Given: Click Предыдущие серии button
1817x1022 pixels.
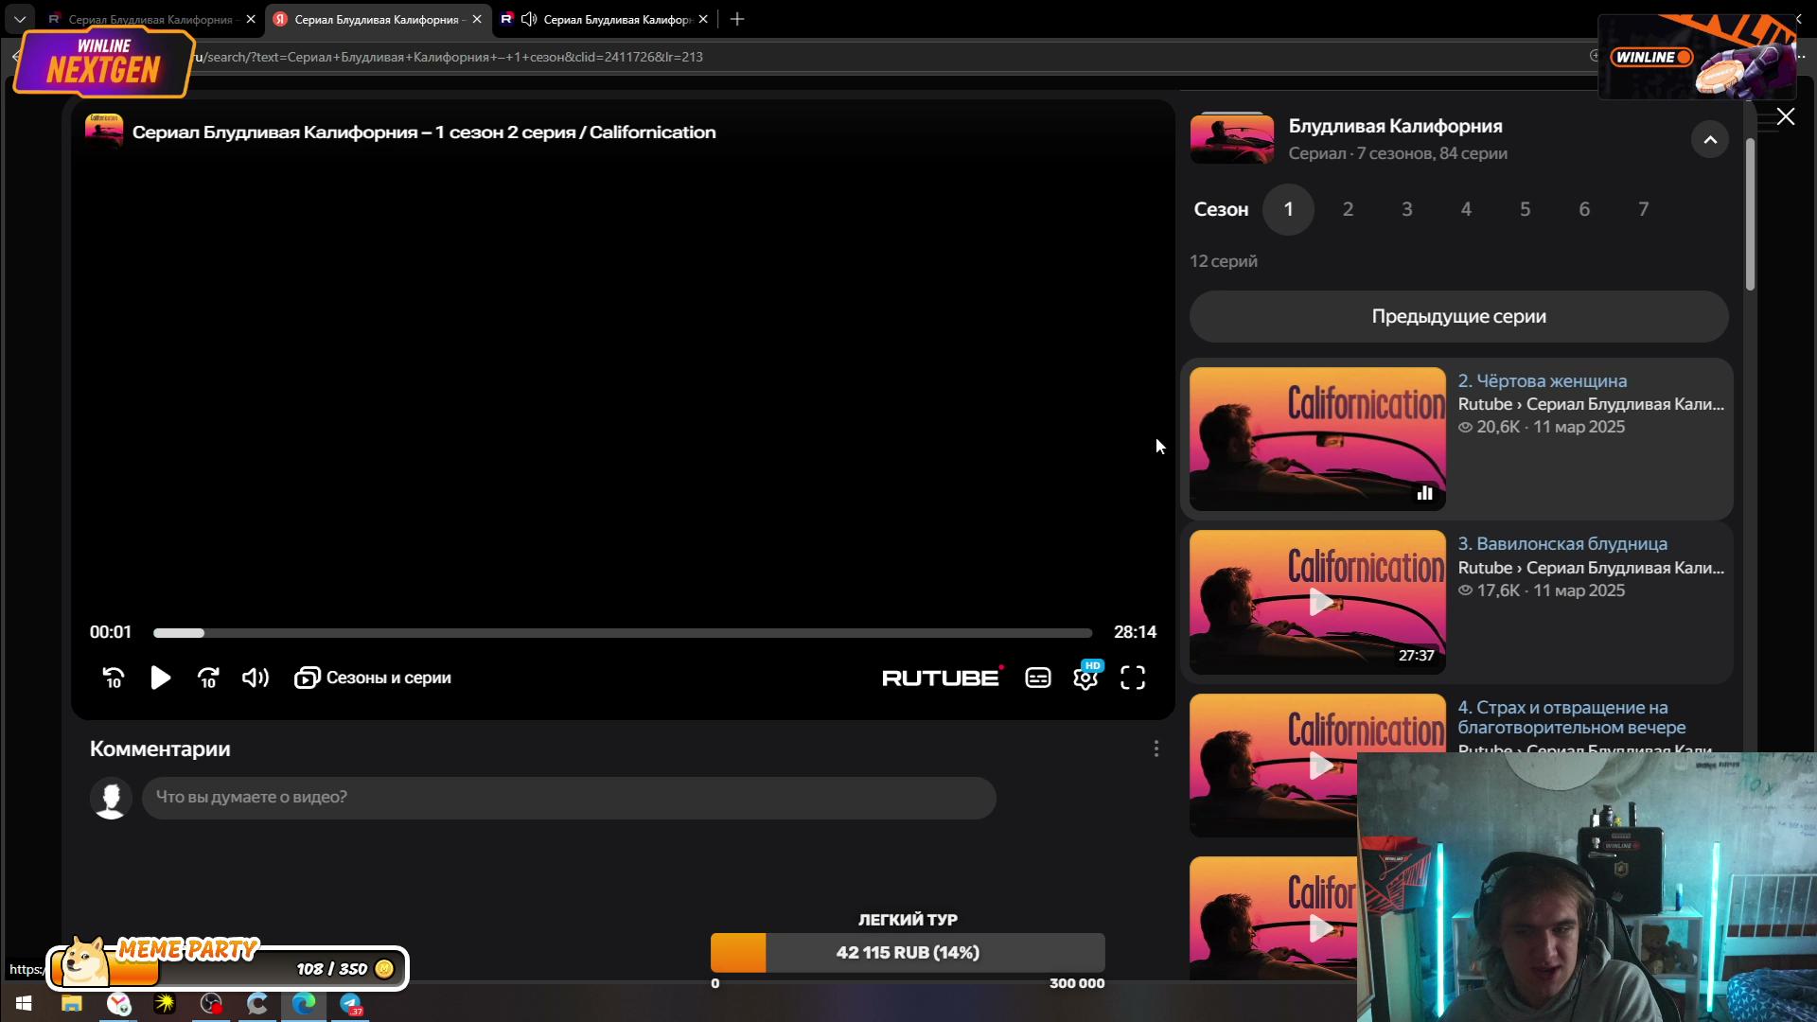Looking at the screenshot, I should coord(1459,317).
